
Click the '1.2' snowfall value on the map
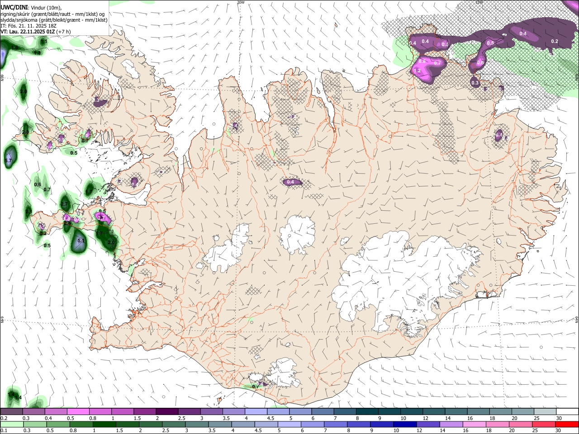coord(417,71)
